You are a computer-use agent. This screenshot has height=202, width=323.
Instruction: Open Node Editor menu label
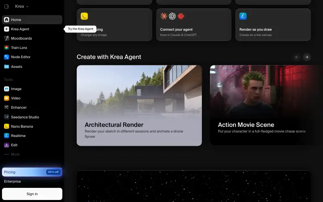click(21, 57)
